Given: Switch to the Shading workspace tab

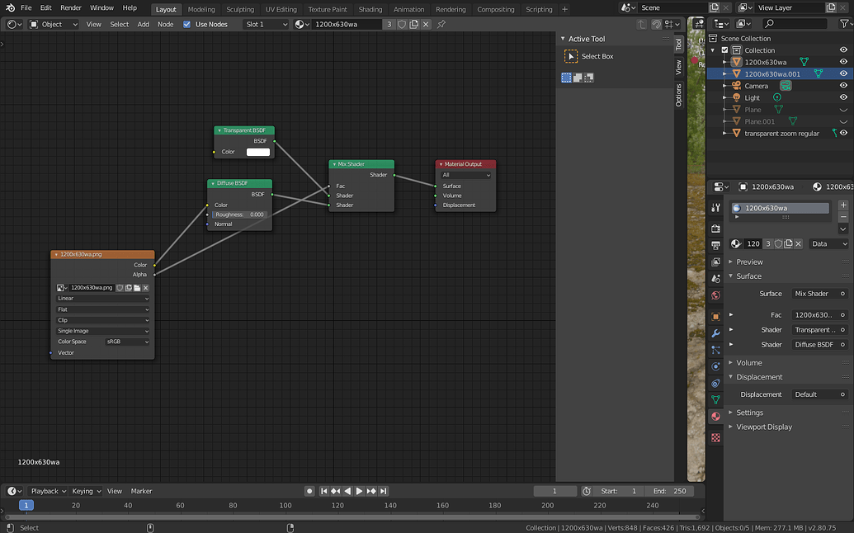Looking at the screenshot, I should pos(370,9).
